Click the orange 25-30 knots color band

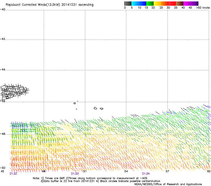[x=165, y=3]
